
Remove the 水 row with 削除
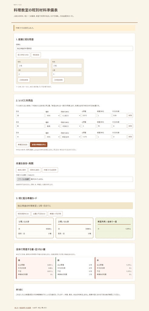pyautogui.click(x=130, y=137)
